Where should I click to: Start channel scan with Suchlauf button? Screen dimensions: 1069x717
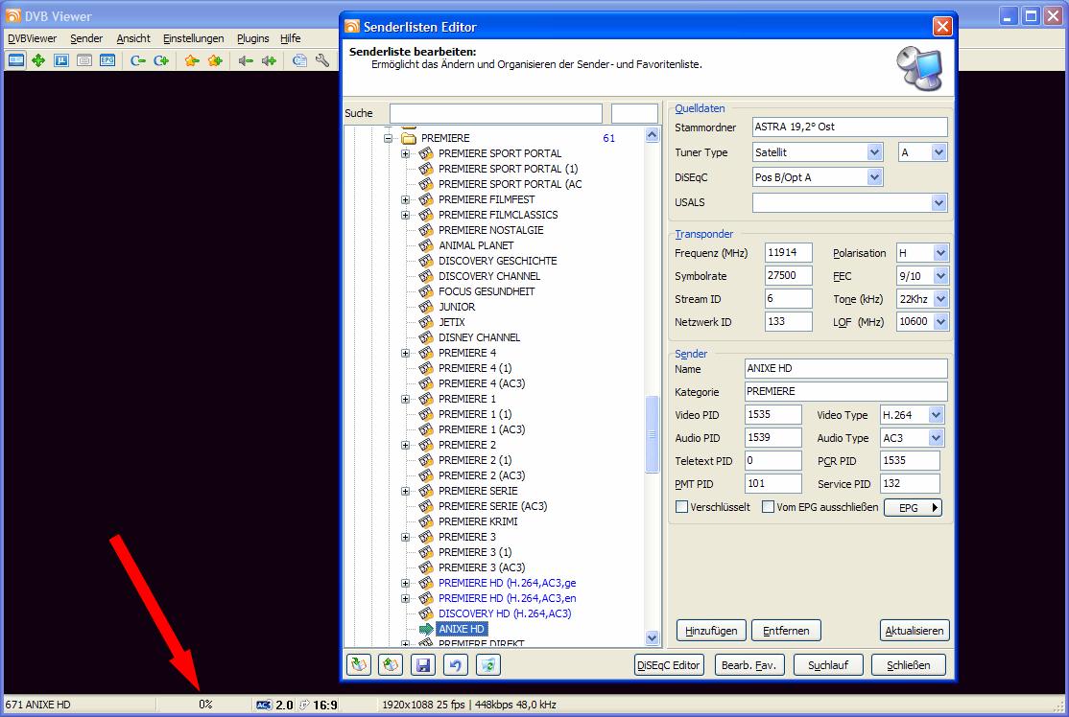pyautogui.click(x=828, y=664)
